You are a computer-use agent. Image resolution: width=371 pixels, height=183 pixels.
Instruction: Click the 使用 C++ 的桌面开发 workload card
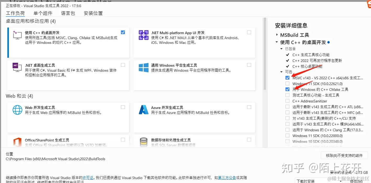coord(68,43)
